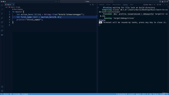Viewport: 169px width, 95px height.
Task: Open the Explorer view in activity bar
Action: click(2, 5)
